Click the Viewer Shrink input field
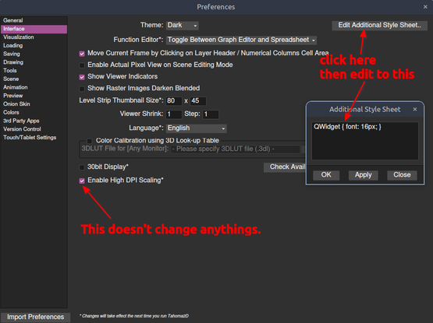Screen dimensions: 433x323 [x=174, y=114]
